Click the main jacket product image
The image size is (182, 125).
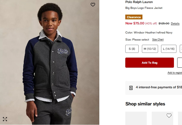50,63
